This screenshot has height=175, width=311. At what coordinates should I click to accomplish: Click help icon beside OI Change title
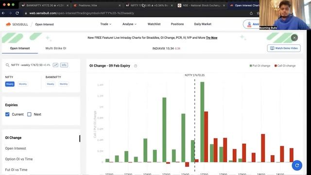(136, 66)
